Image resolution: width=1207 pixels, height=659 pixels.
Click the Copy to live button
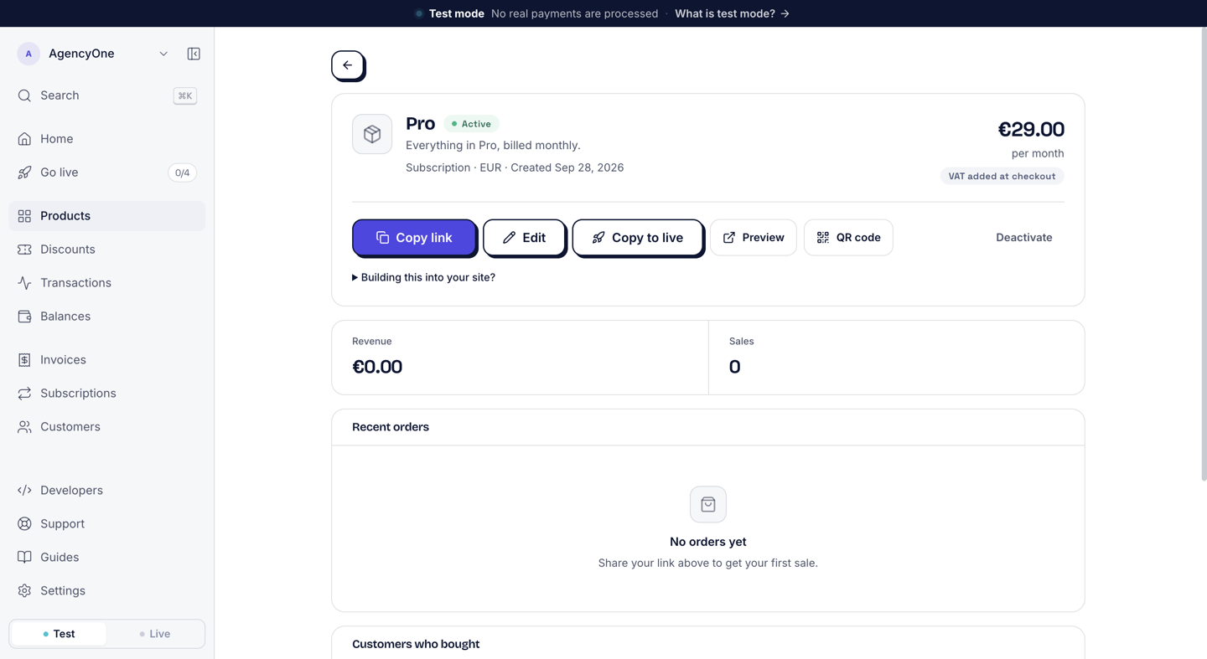click(637, 238)
